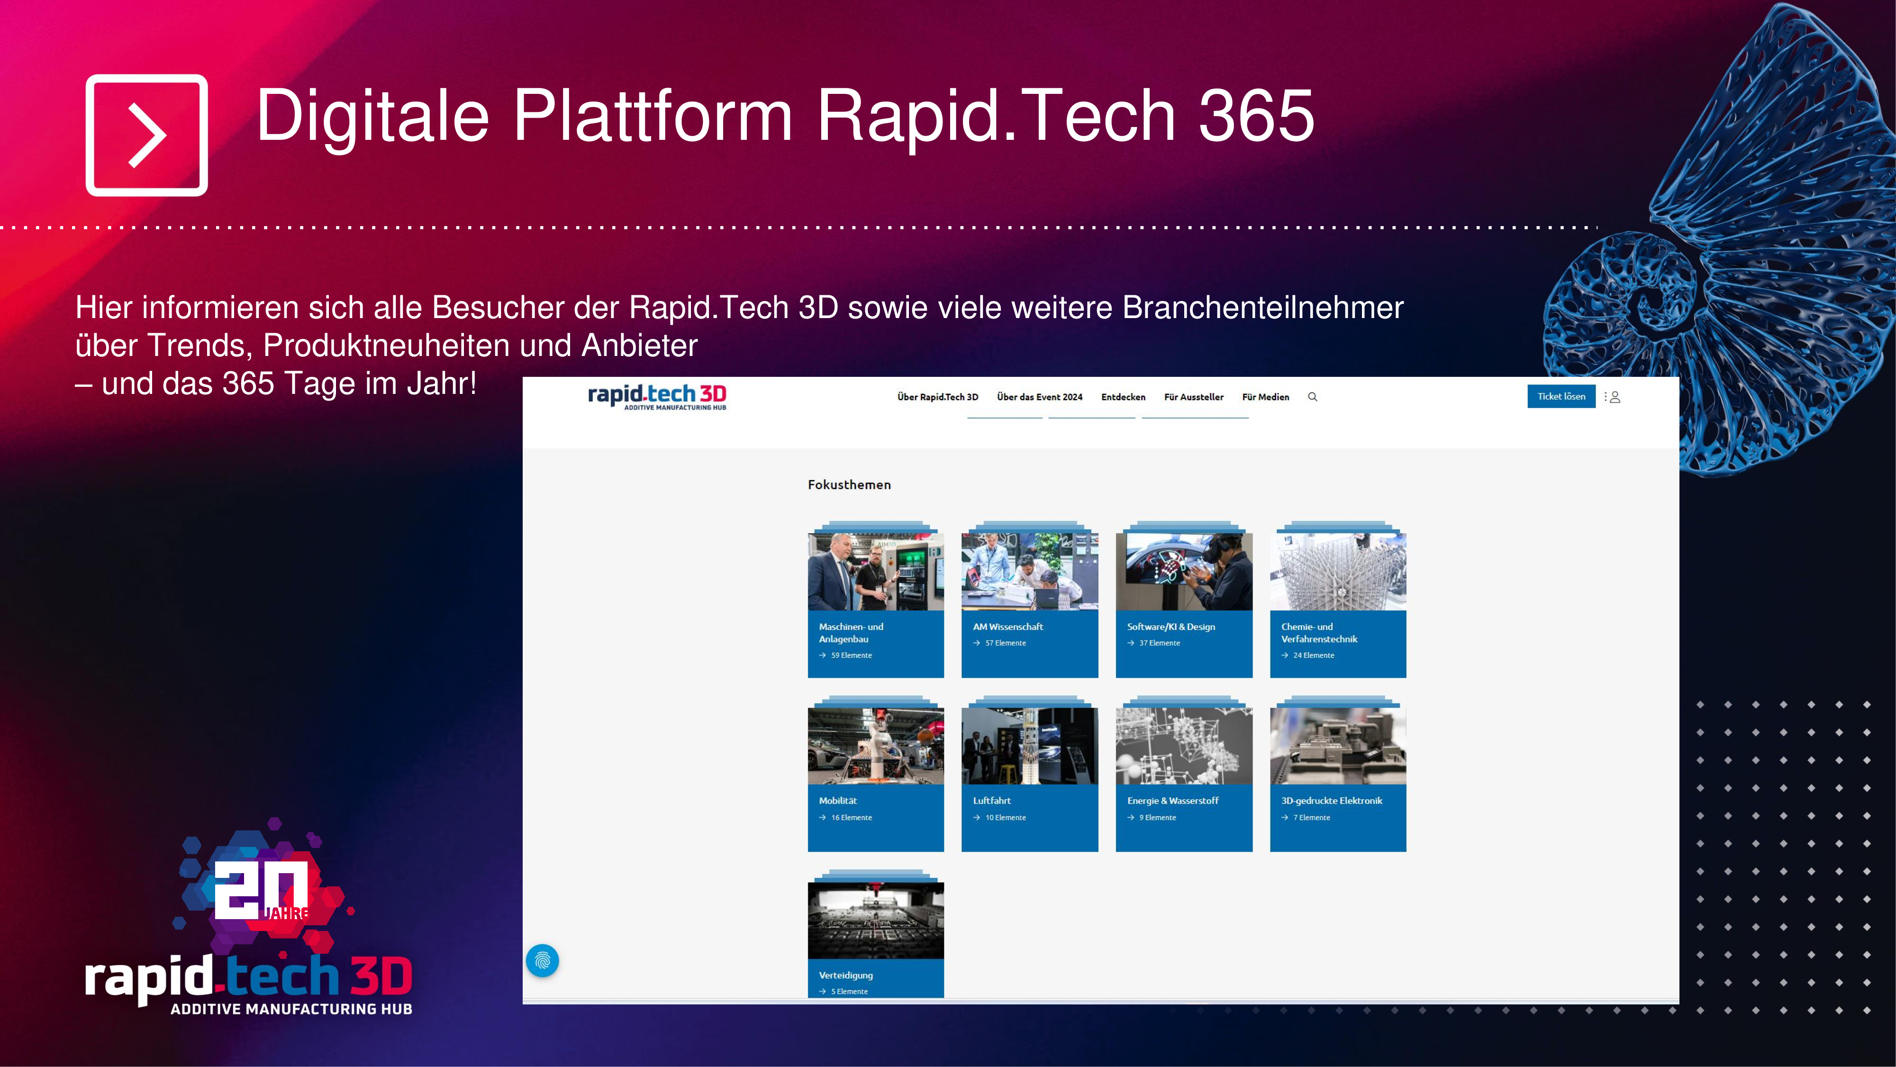Open the user account profile icon
Image resolution: width=1896 pixels, height=1067 pixels.
click(x=1615, y=397)
